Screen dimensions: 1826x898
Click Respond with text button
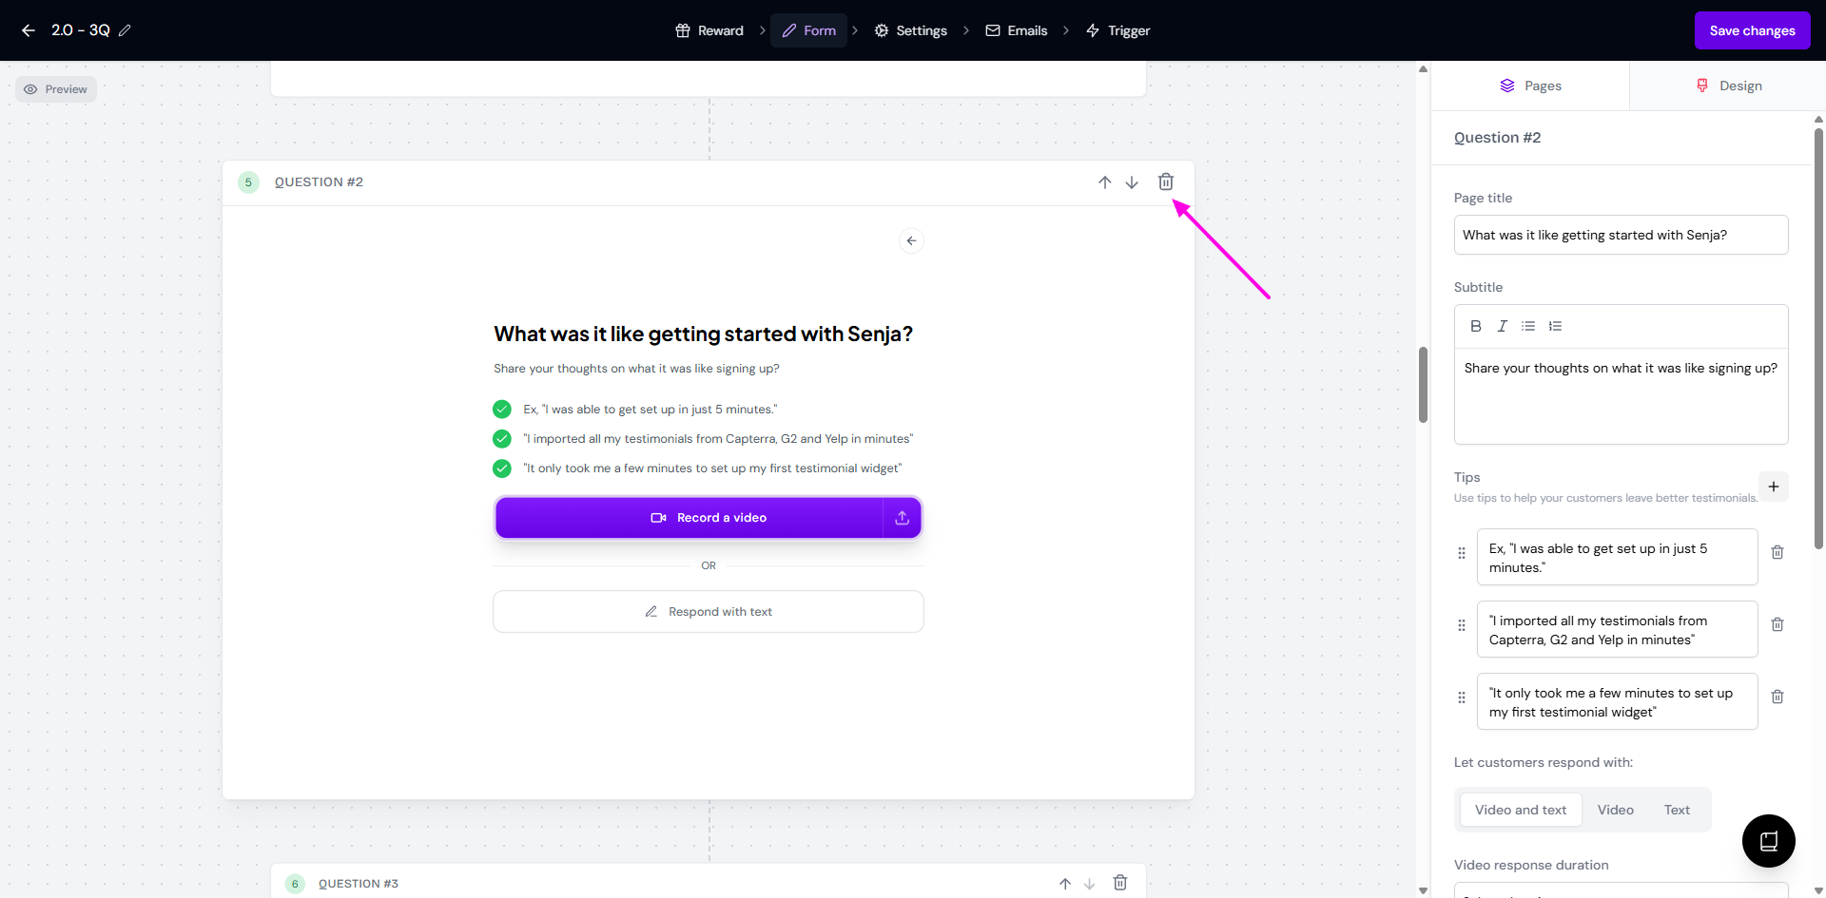(x=709, y=612)
